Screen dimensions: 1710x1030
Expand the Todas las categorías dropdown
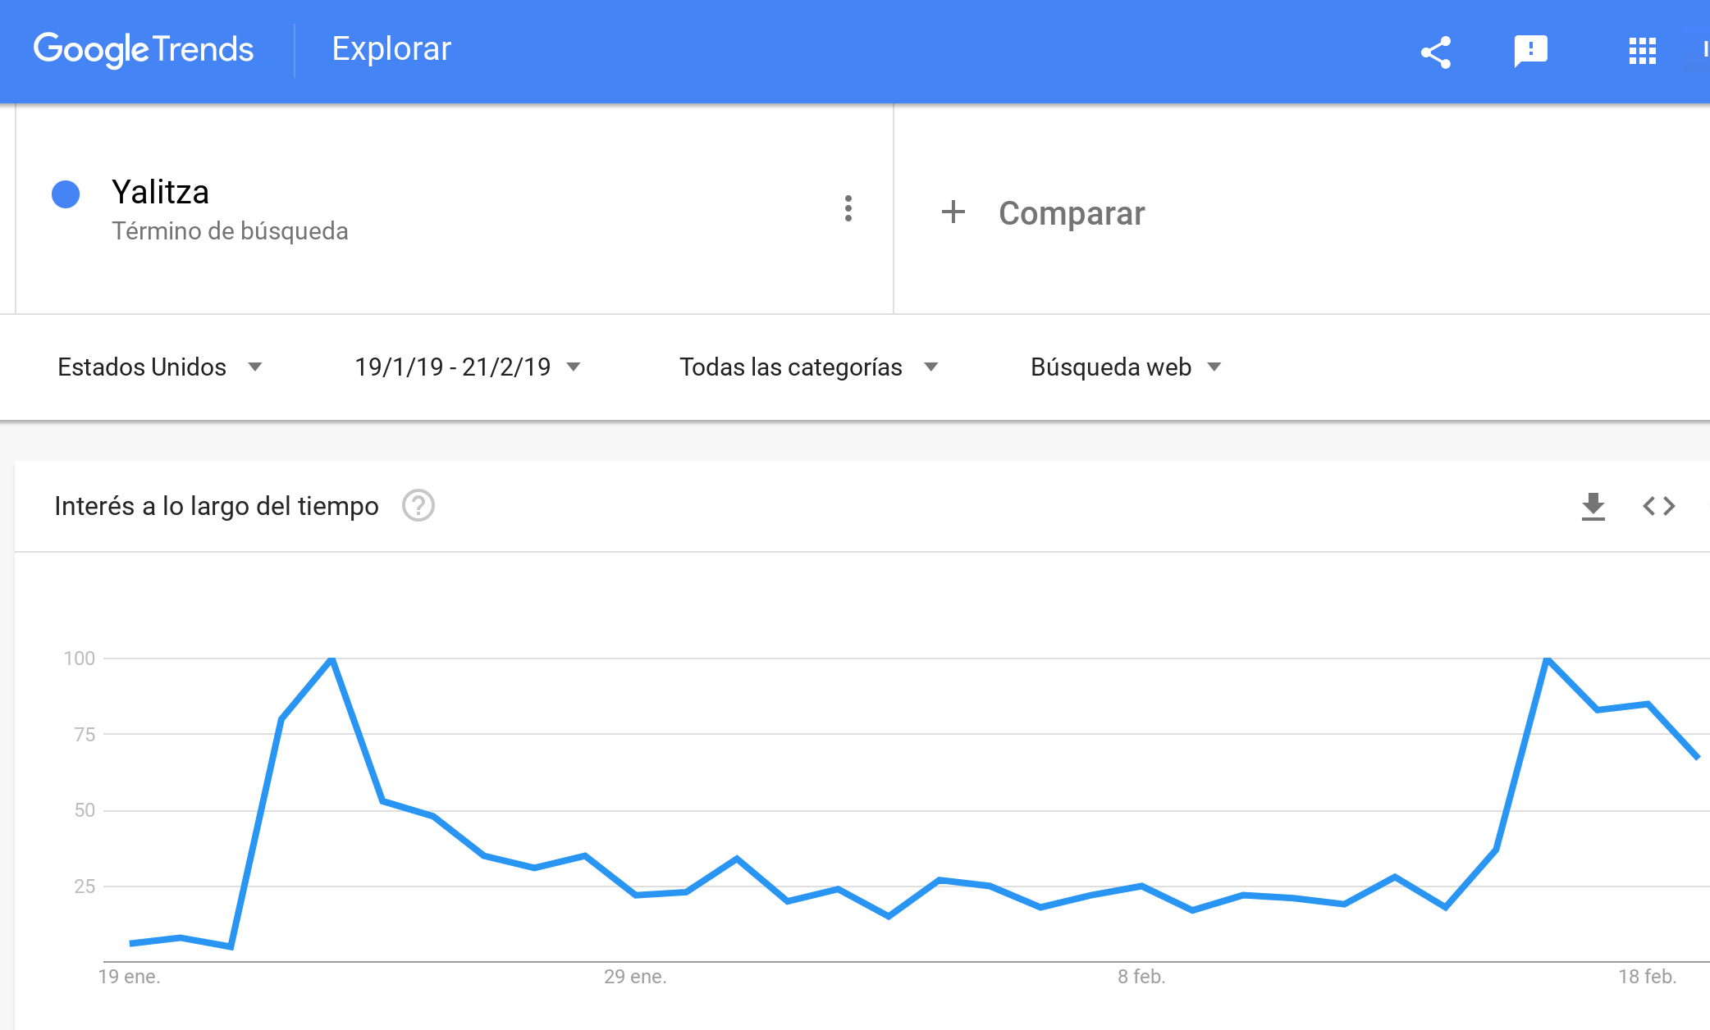pyautogui.click(x=809, y=367)
